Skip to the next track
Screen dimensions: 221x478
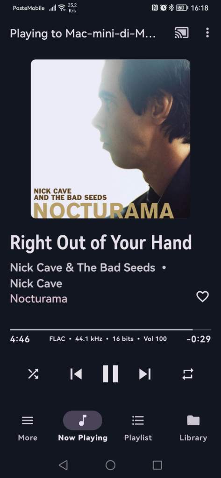tap(145, 374)
